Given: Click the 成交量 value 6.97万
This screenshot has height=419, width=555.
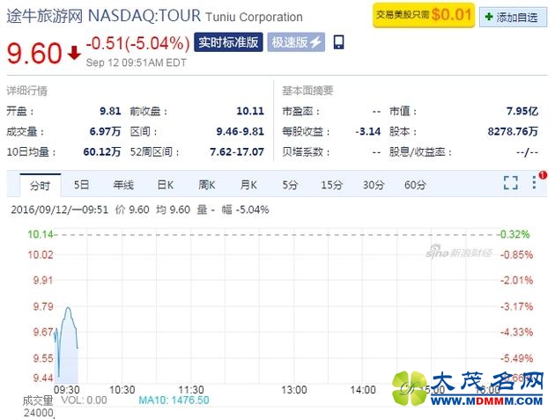Looking at the screenshot, I should 105,131.
